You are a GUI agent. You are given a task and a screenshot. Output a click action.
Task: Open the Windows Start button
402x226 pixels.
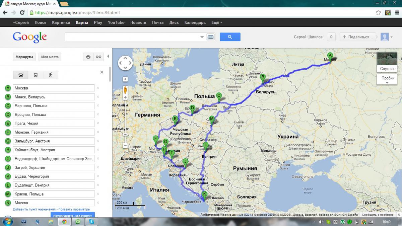click(7, 221)
